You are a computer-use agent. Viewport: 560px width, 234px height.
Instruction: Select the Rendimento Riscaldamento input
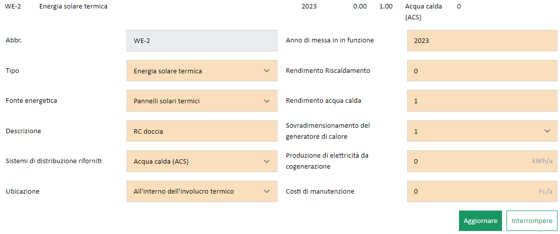tap(481, 71)
